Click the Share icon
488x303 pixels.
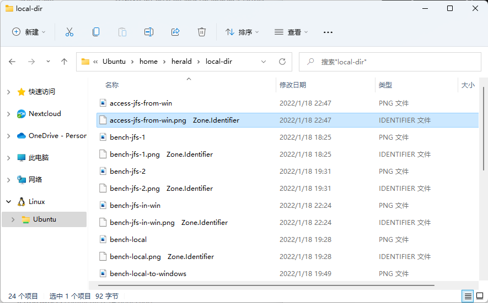coord(175,32)
